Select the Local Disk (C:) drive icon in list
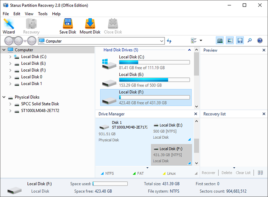 109,64
